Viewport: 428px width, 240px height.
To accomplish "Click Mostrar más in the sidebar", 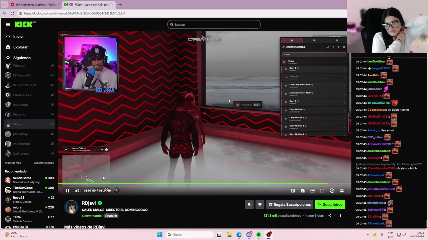I will click(x=13, y=163).
